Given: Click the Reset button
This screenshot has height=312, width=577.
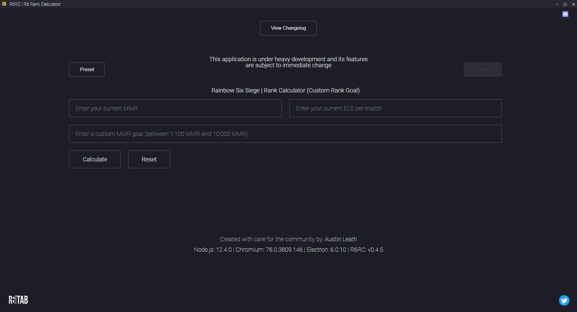Looking at the screenshot, I should (149, 159).
